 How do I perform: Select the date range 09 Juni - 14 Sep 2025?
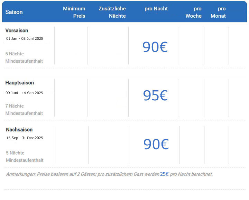tap(24, 93)
